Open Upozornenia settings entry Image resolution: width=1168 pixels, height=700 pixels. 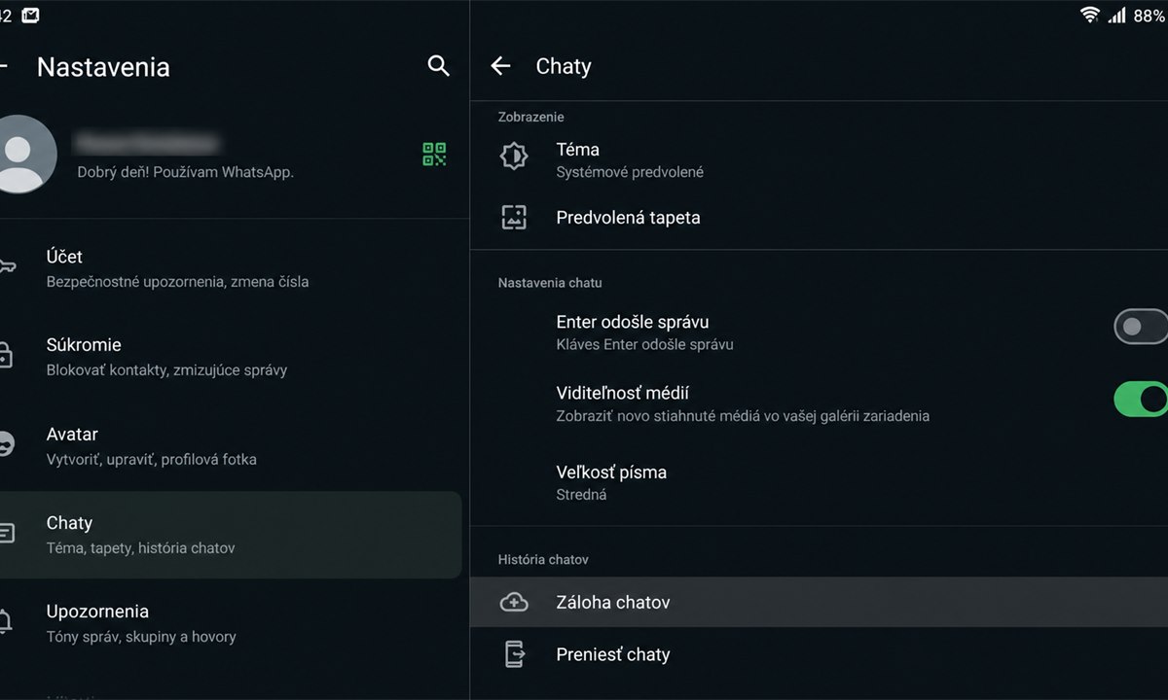(231, 623)
